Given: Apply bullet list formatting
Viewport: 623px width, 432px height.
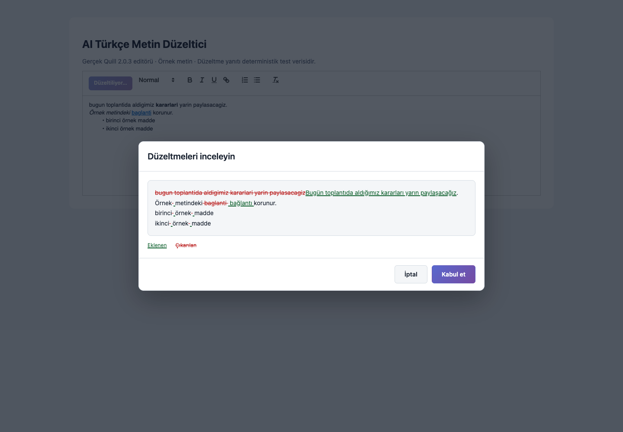Looking at the screenshot, I should pos(257,80).
